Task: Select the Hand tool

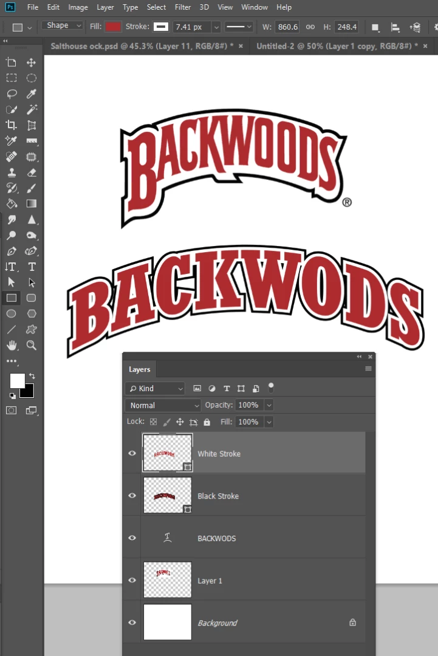Action: (x=12, y=345)
